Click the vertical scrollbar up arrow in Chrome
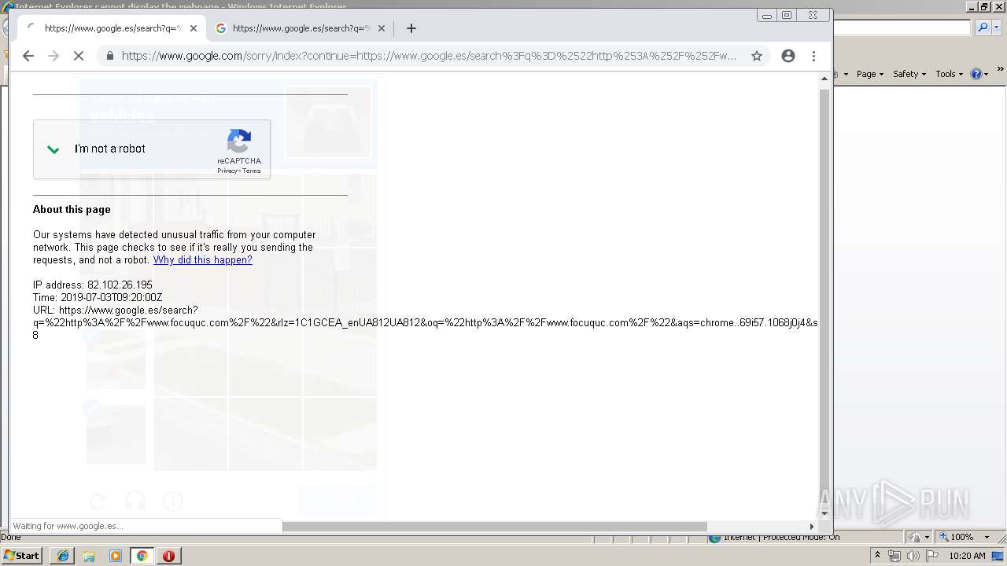Image resolution: width=1007 pixels, height=566 pixels. pyautogui.click(x=824, y=79)
